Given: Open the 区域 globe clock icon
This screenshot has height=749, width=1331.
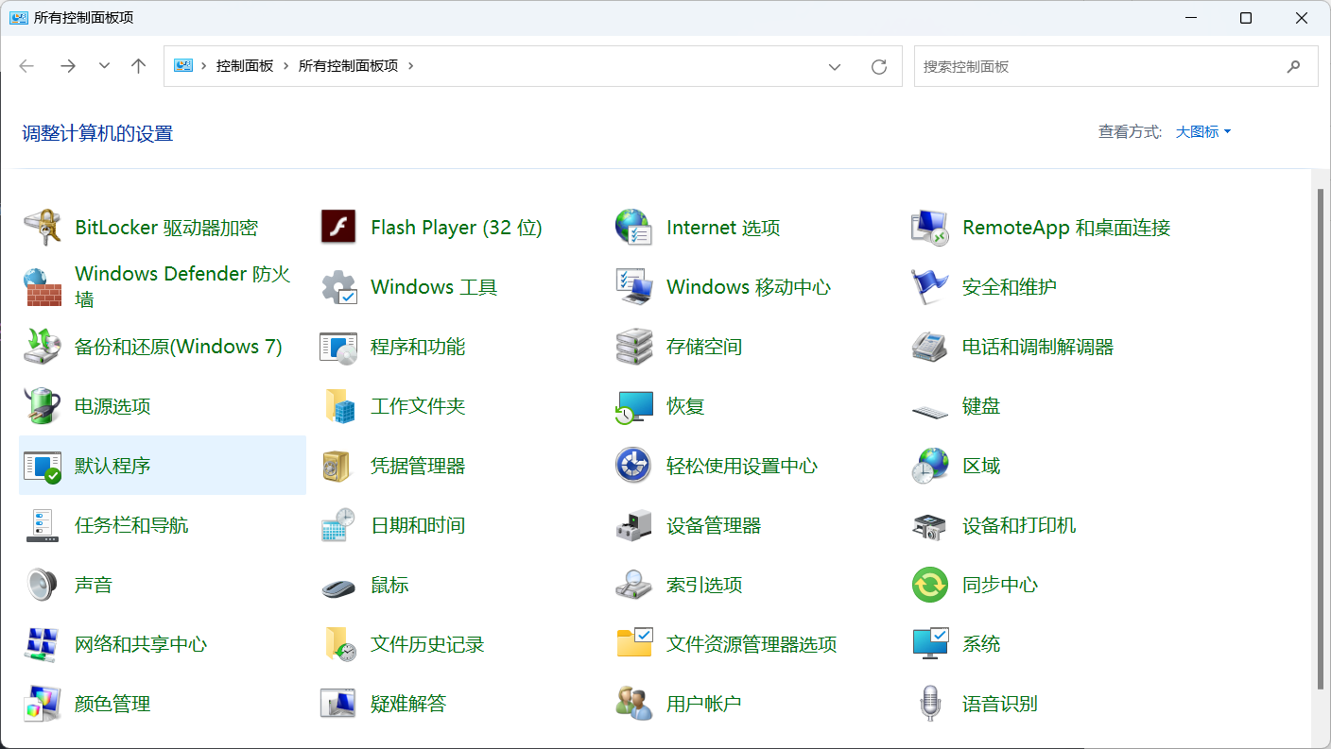Looking at the screenshot, I should click(x=929, y=466).
